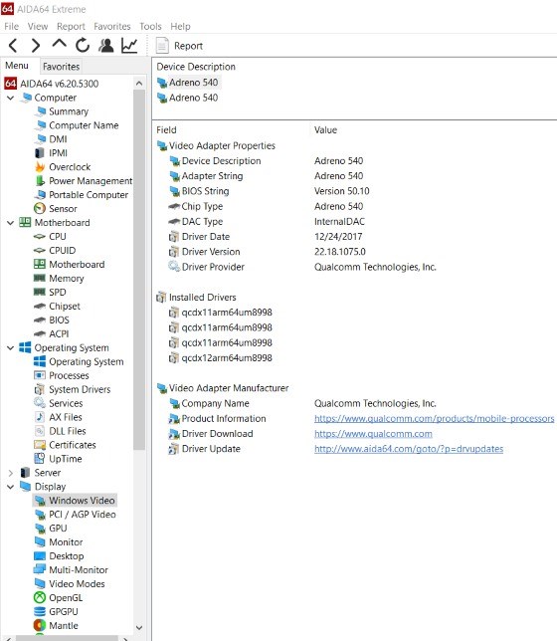Collapse the Display tree node
The width and height of the screenshot is (557, 641).
[11, 487]
